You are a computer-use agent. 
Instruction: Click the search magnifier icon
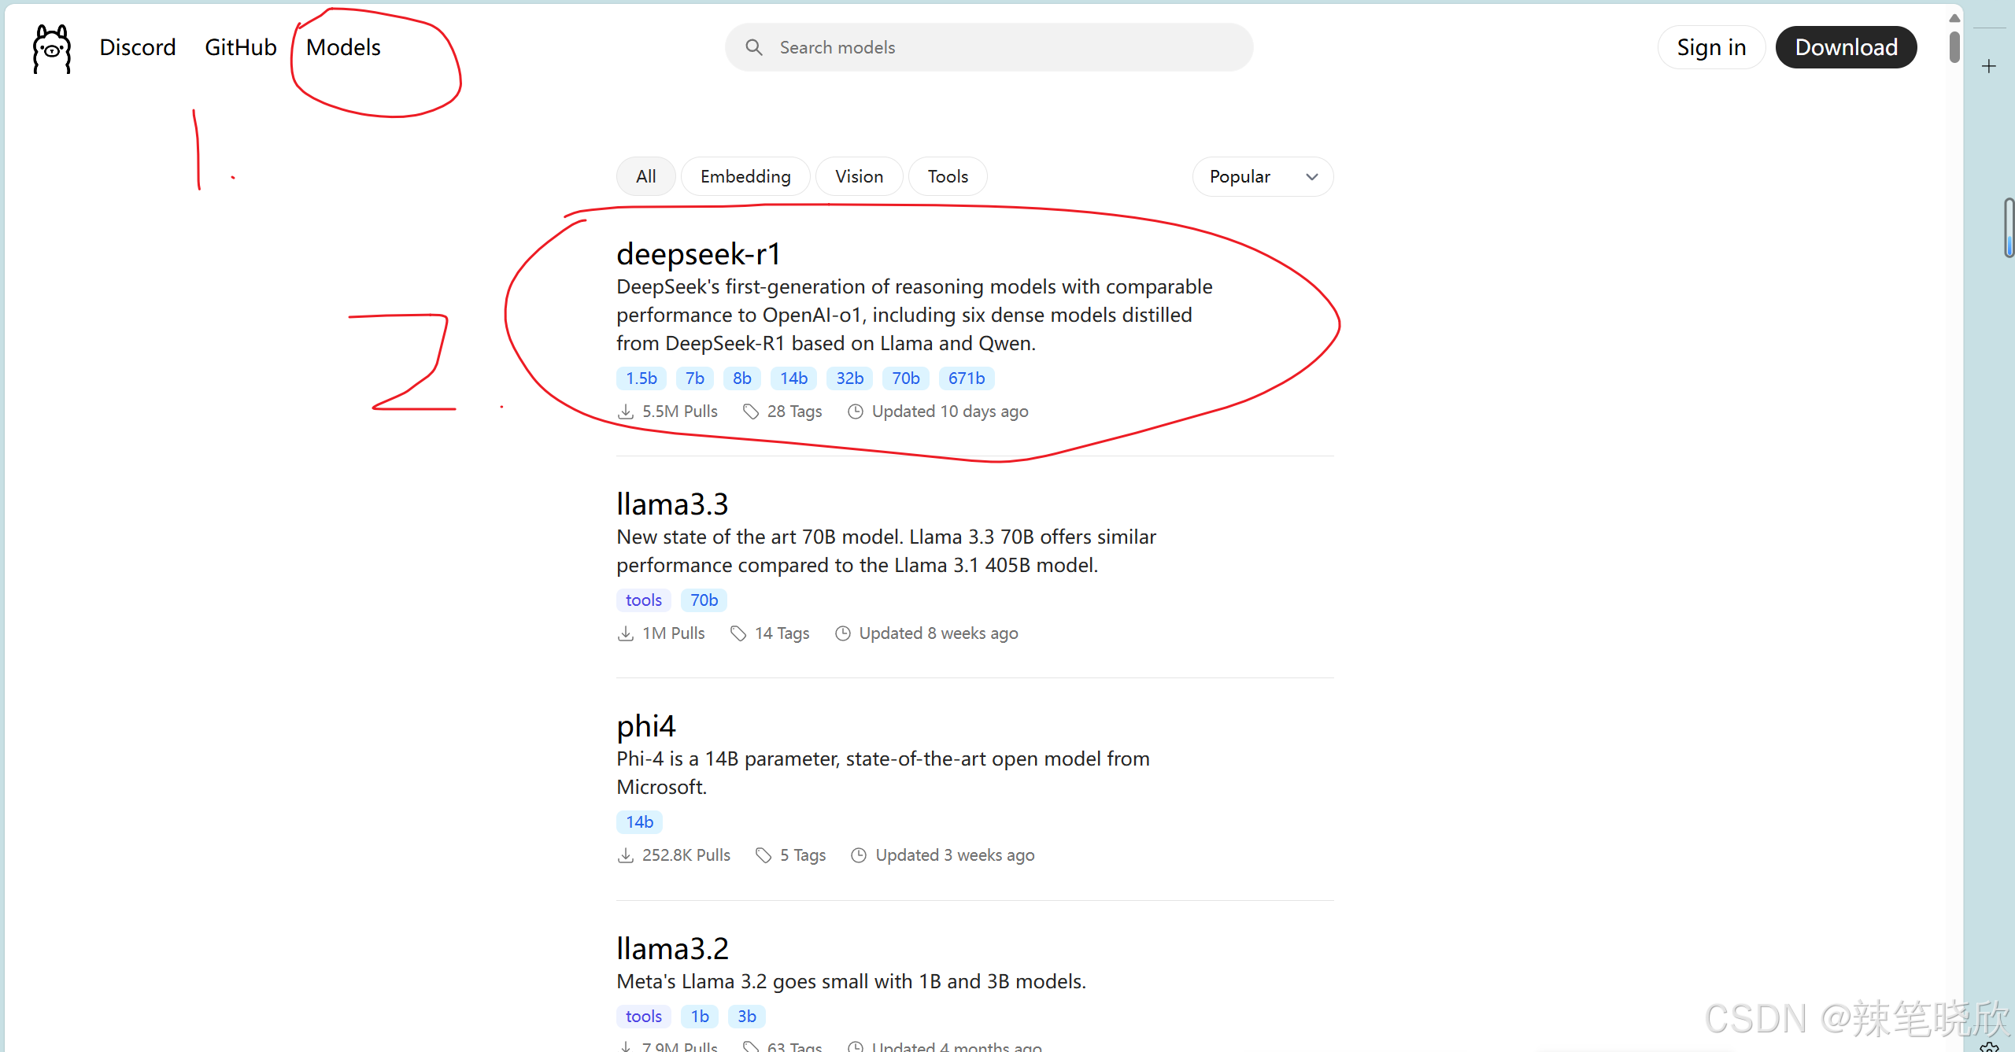(754, 47)
